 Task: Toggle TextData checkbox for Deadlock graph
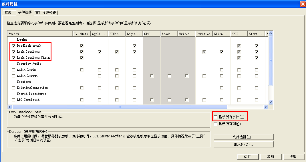pos(82,46)
